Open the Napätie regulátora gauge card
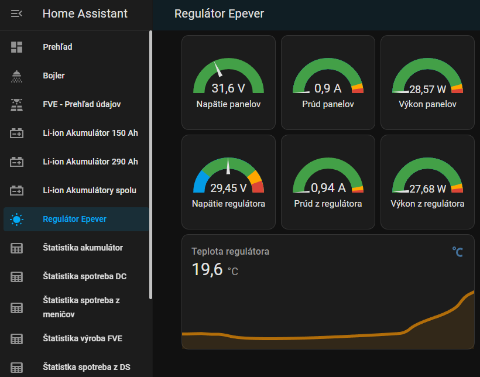Screen dimensions: 480x377 point(228,181)
